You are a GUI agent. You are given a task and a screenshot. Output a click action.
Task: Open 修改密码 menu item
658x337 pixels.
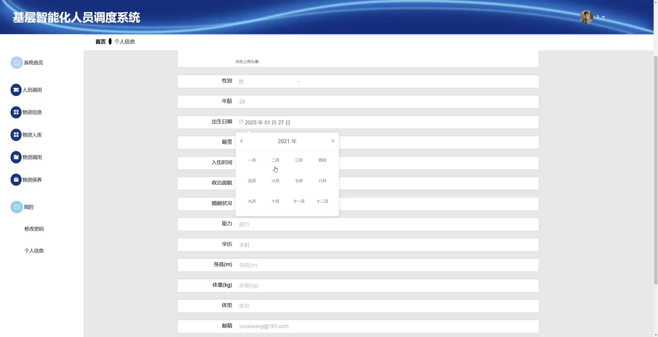(x=34, y=229)
